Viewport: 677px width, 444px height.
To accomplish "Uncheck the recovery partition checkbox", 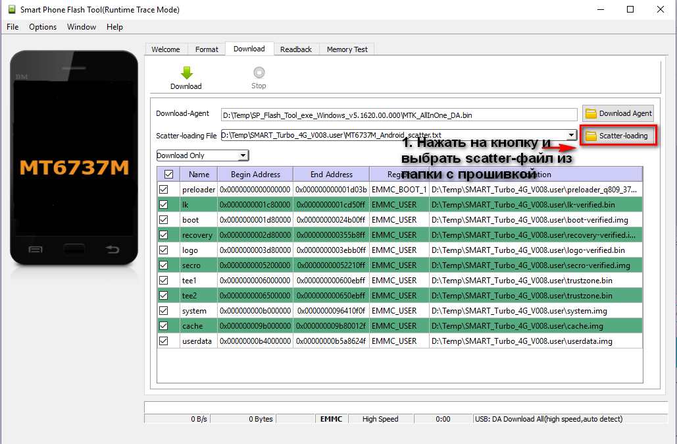I will point(164,235).
